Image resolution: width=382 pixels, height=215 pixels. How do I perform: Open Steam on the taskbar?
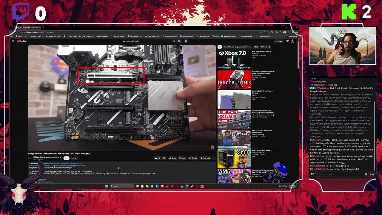(x=192, y=186)
